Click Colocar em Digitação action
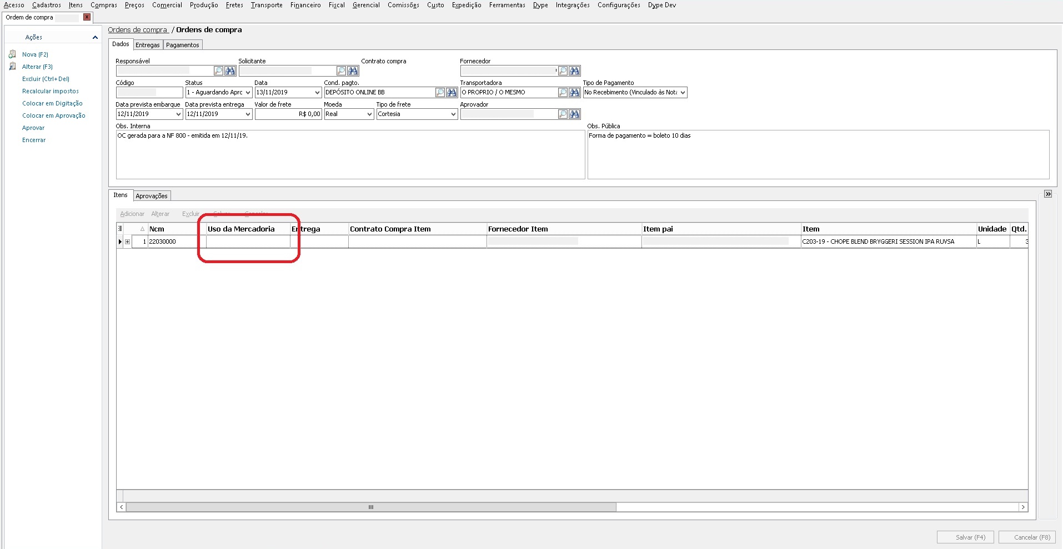The height and width of the screenshot is (549, 1063). click(x=52, y=103)
